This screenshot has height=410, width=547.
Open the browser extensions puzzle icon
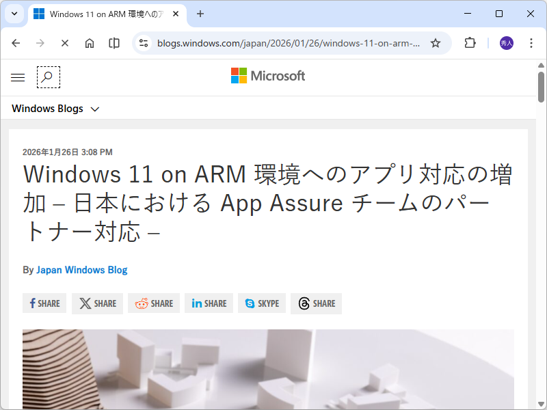(470, 42)
